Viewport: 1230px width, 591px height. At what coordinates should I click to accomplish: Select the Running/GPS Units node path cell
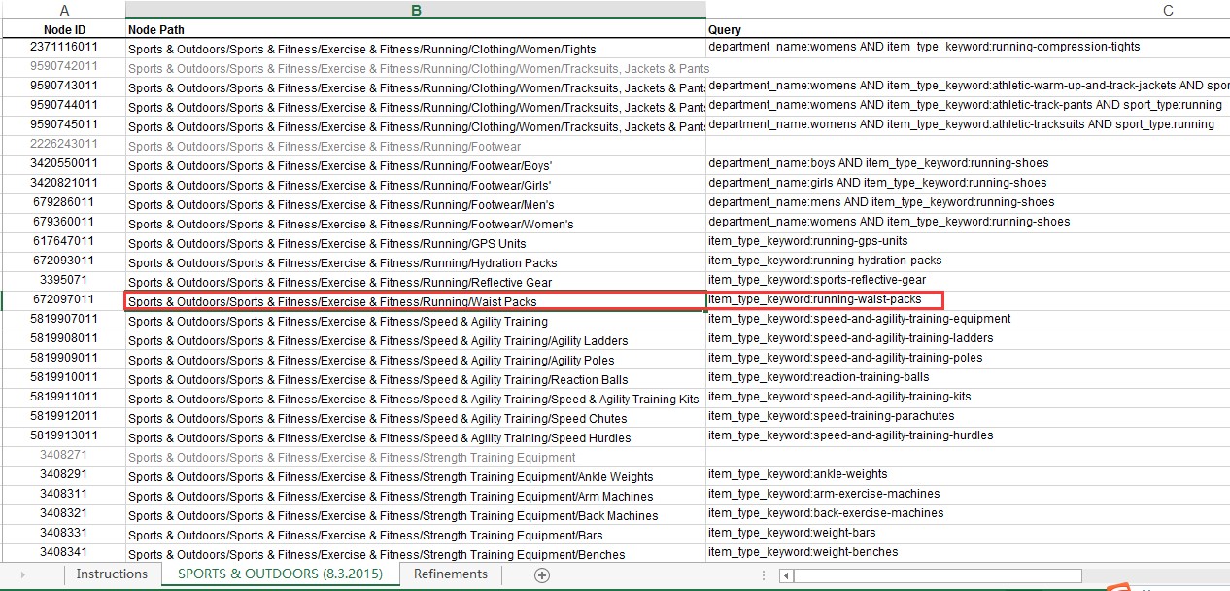coord(415,243)
